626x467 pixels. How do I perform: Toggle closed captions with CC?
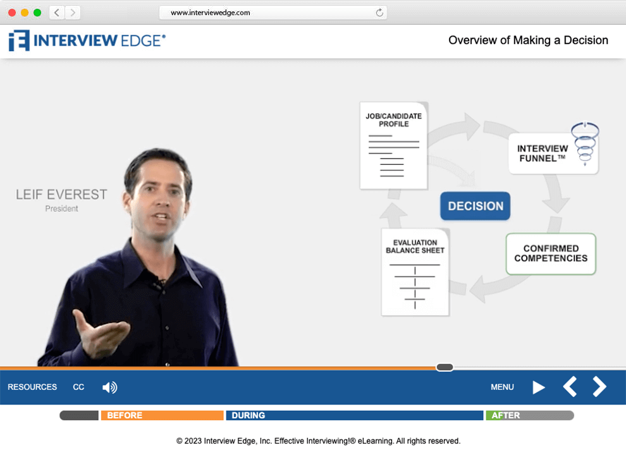(x=78, y=387)
